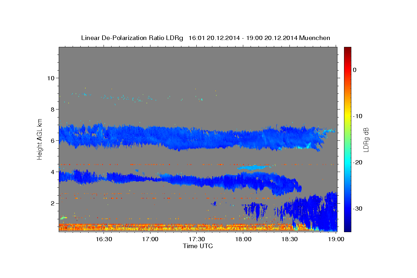Click the 19:00 time tick label
Viewport: 417px width, 278px height.
pyautogui.click(x=336, y=239)
